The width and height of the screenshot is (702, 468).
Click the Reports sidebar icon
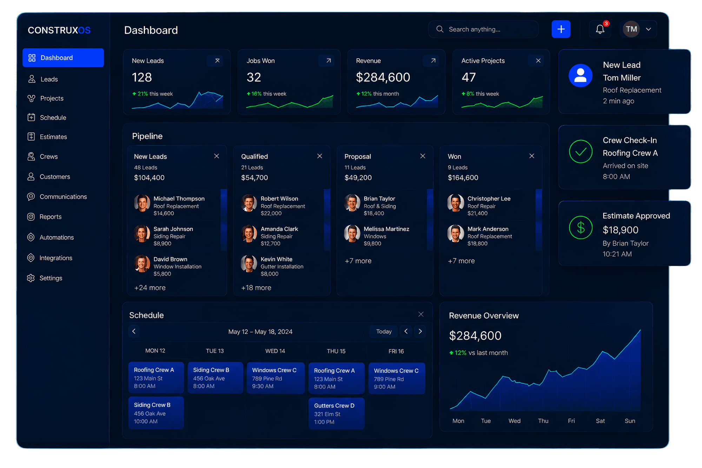point(31,217)
